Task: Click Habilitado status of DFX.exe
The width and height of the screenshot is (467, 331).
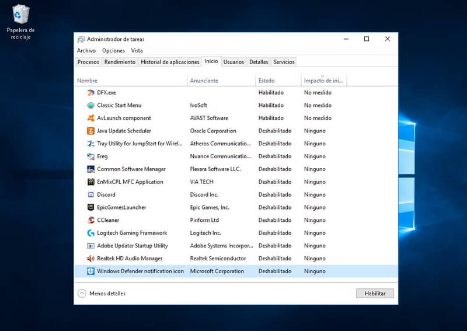Action: pyautogui.click(x=271, y=93)
